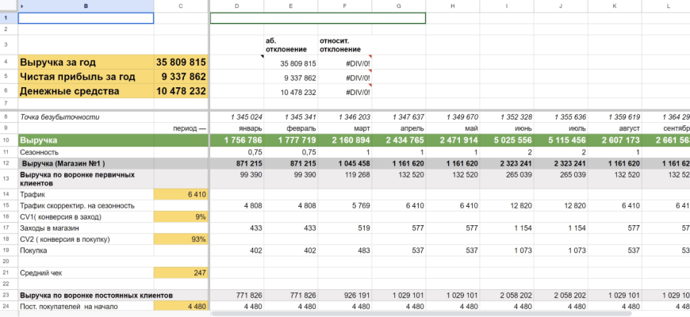690x317 pixels.
Task: Select the yellow Трафик input cell 6 410
Action: (181, 193)
